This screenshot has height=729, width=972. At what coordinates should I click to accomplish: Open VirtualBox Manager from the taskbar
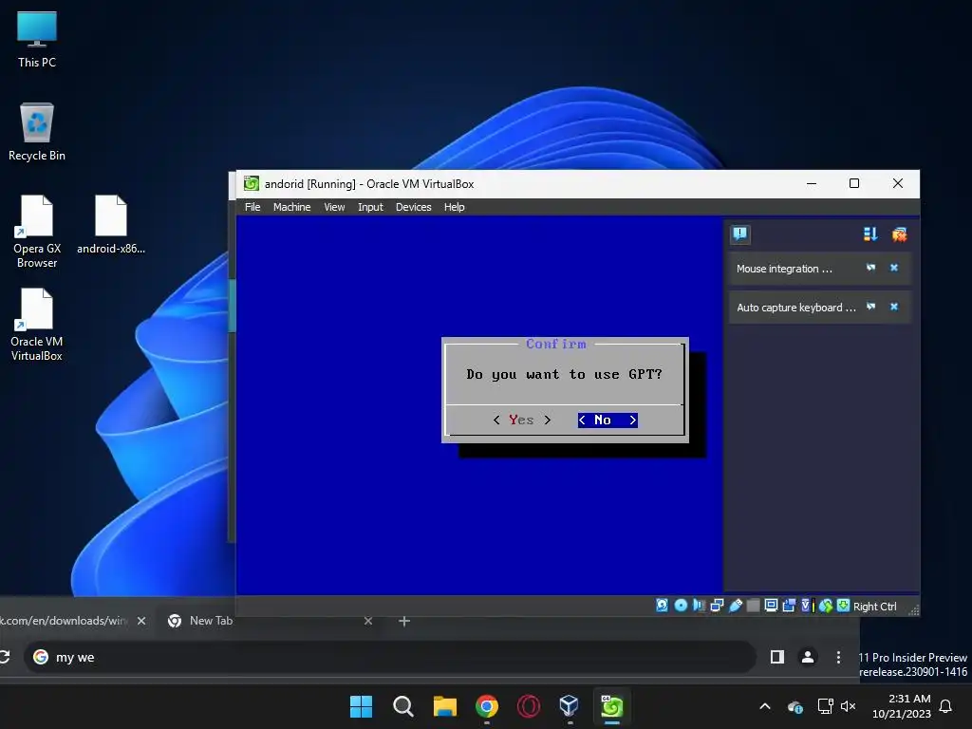coord(570,706)
